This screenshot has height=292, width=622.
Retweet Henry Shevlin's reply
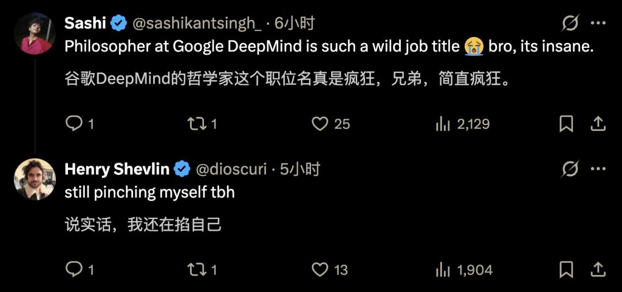[197, 269]
